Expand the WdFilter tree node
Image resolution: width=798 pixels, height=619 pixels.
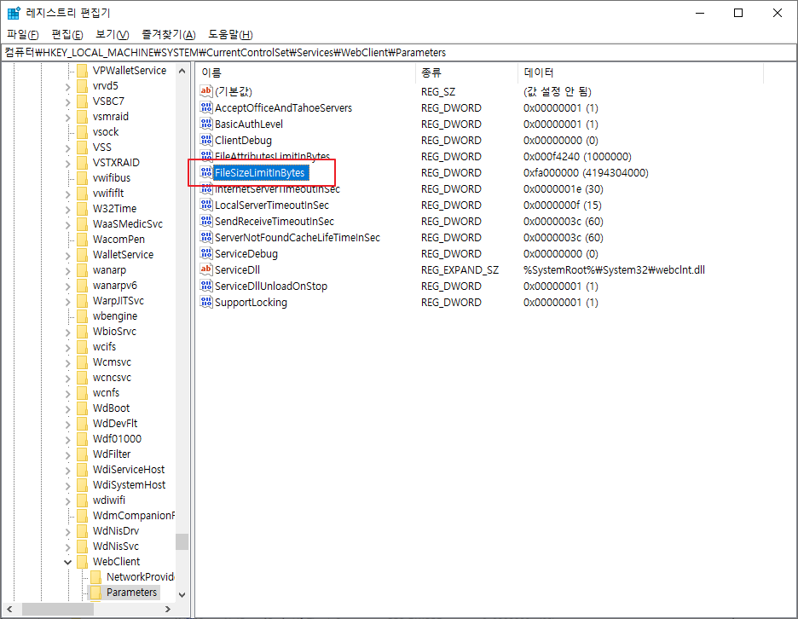(x=68, y=454)
